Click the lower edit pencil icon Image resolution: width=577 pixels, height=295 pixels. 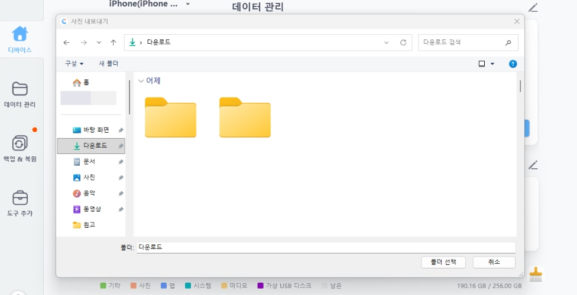(x=533, y=165)
